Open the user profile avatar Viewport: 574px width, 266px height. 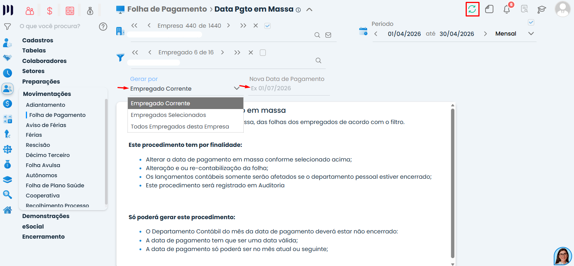click(562, 9)
